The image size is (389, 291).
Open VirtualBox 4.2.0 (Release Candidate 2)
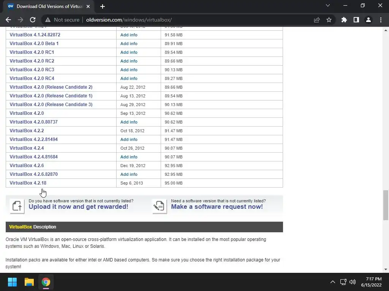(x=51, y=87)
